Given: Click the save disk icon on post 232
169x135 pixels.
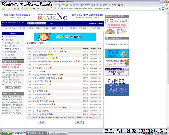Looking at the screenshot, I should pyautogui.click(x=52, y=114).
